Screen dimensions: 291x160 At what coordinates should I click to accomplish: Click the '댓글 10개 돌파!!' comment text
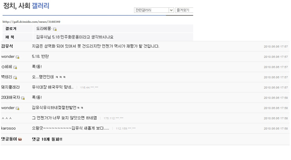point(47,139)
